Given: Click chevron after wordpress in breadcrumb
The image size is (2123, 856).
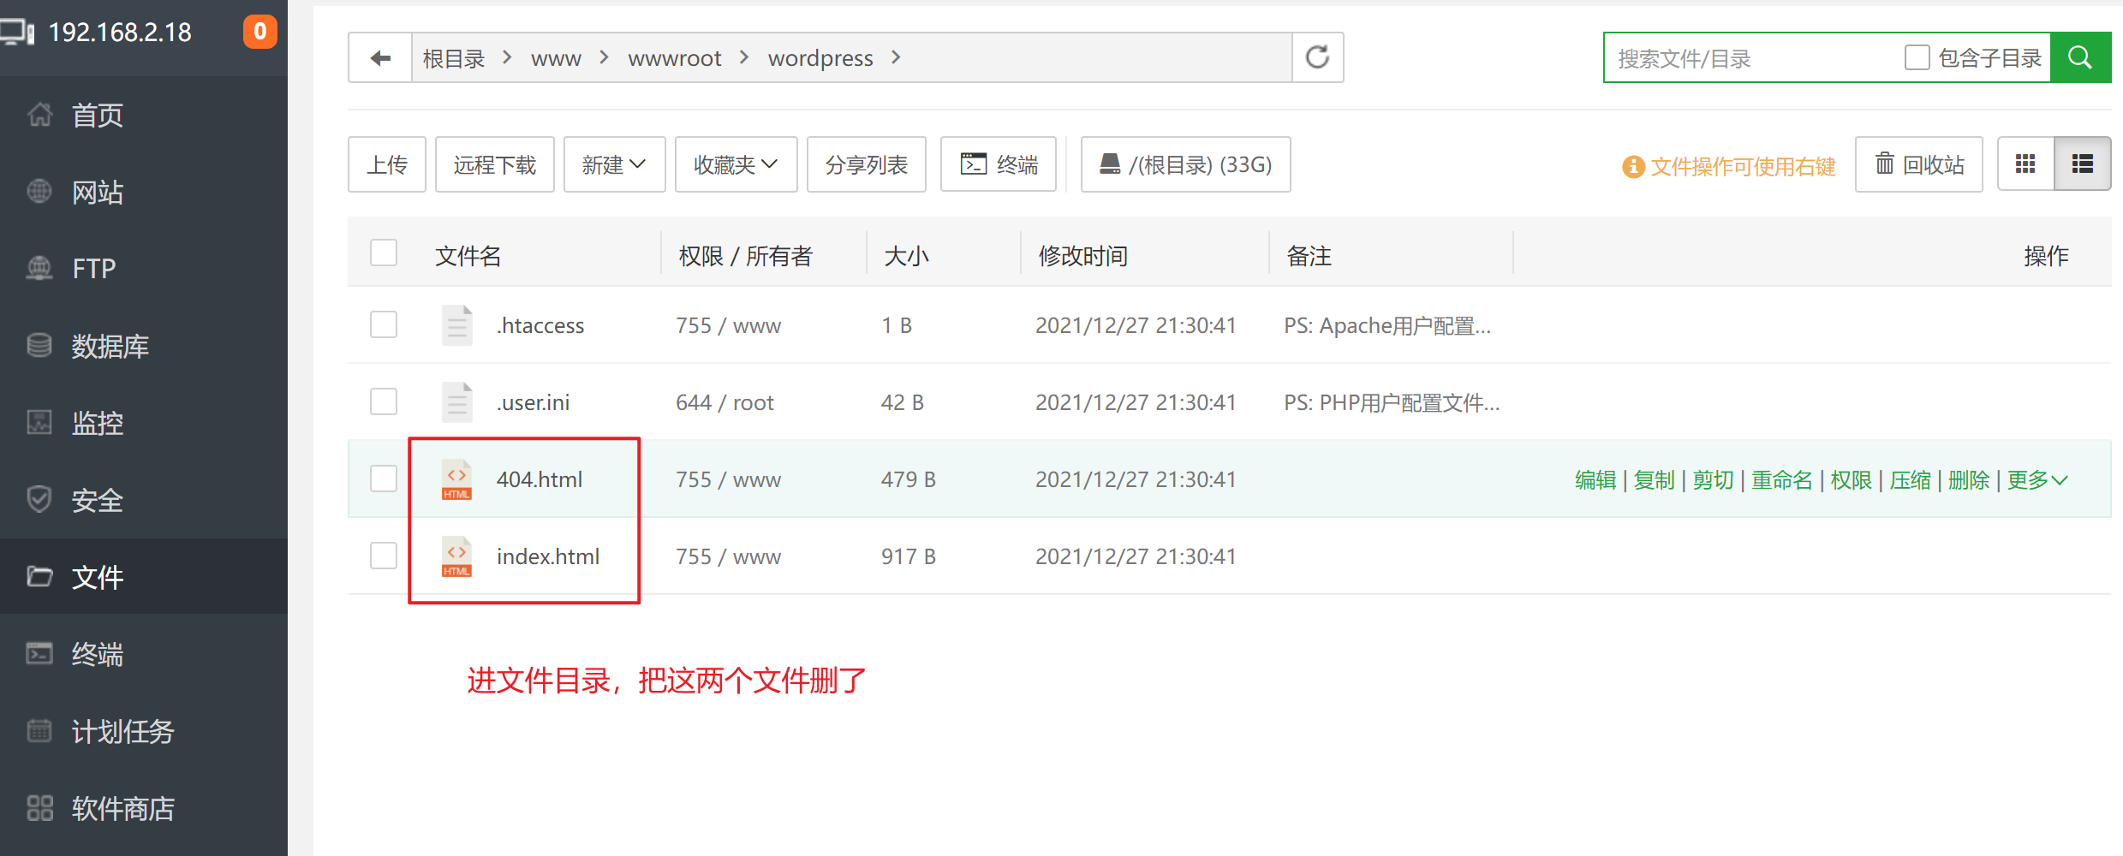Looking at the screenshot, I should tap(896, 57).
